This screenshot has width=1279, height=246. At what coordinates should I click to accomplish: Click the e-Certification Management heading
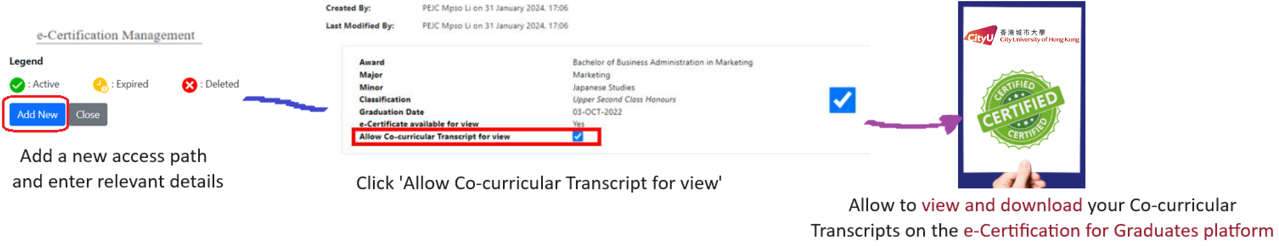click(x=116, y=35)
